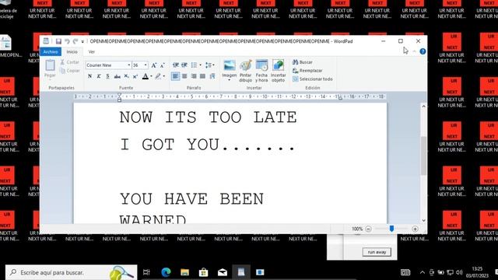Image resolution: width=498 pixels, height=280 pixels.
Task: Open Task View from the taskbar
Action: click(x=146, y=272)
